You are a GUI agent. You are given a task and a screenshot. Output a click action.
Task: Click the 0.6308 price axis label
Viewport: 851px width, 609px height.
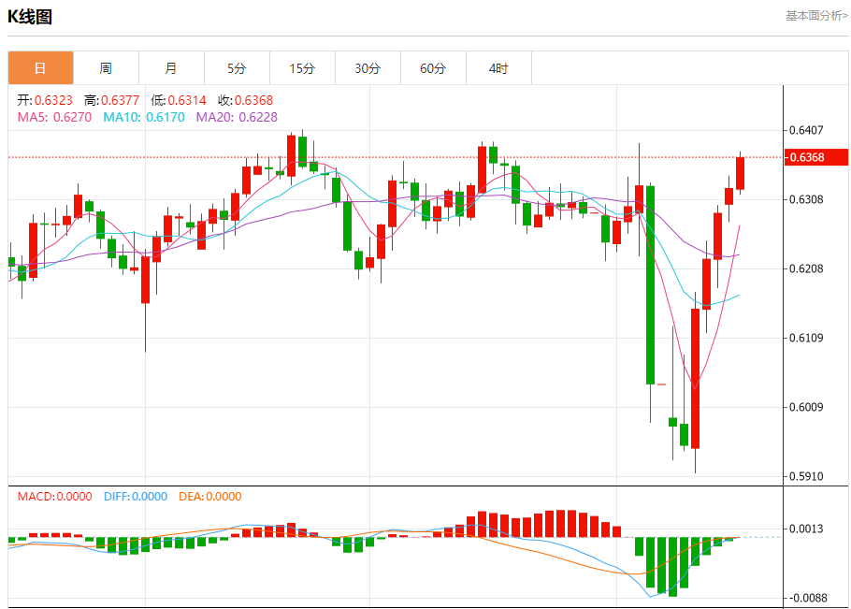(x=806, y=199)
